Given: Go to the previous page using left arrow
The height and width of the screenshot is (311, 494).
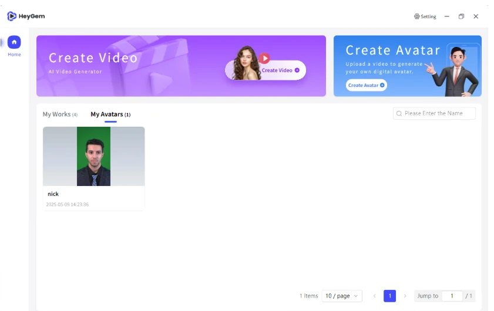Looking at the screenshot, I should (x=375, y=296).
